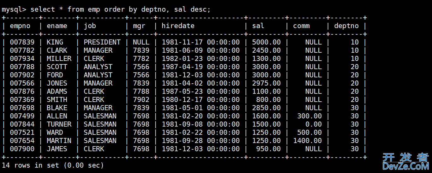
Task: Select hiredate 1982-01-23 00:00:00
Action: pos(201,58)
